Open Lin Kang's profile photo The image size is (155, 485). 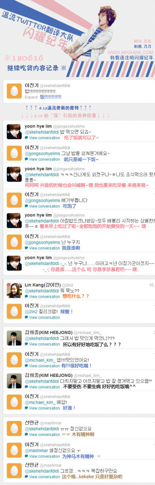coord(14,290)
